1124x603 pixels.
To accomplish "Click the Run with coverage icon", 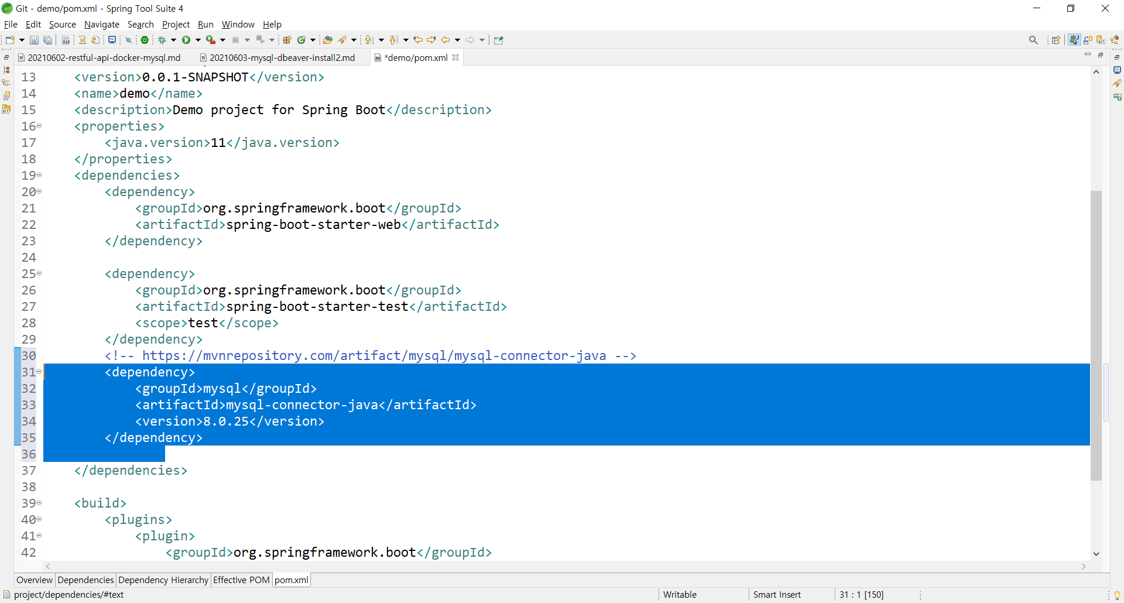I will point(211,40).
